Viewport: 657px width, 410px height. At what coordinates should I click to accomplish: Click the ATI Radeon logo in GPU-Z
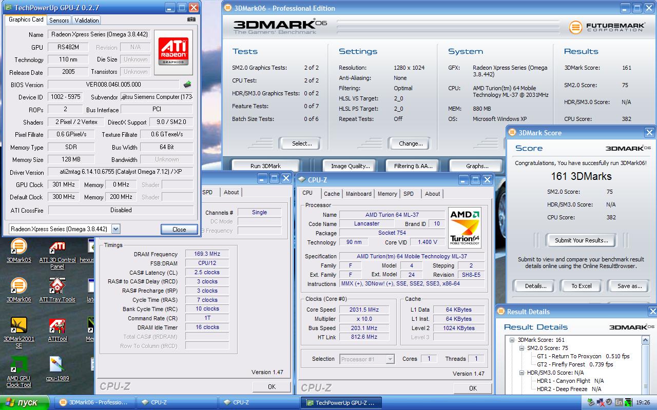pyautogui.click(x=173, y=52)
